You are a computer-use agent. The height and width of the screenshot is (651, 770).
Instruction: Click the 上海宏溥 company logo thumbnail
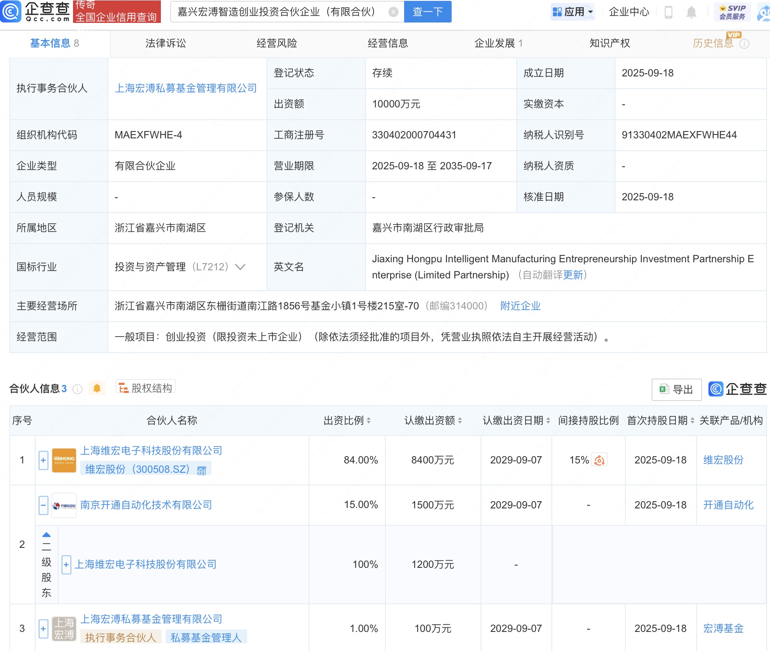64,629
